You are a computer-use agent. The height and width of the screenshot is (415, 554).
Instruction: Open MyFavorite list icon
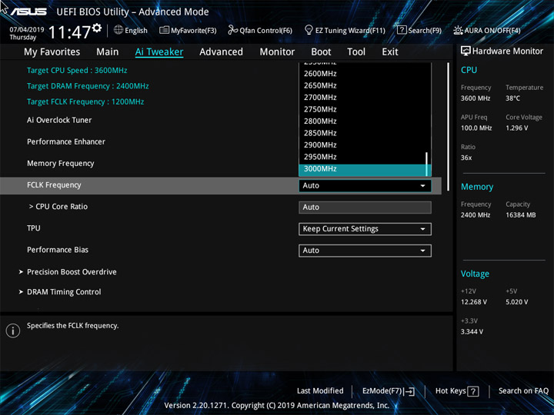click(164, 30)
